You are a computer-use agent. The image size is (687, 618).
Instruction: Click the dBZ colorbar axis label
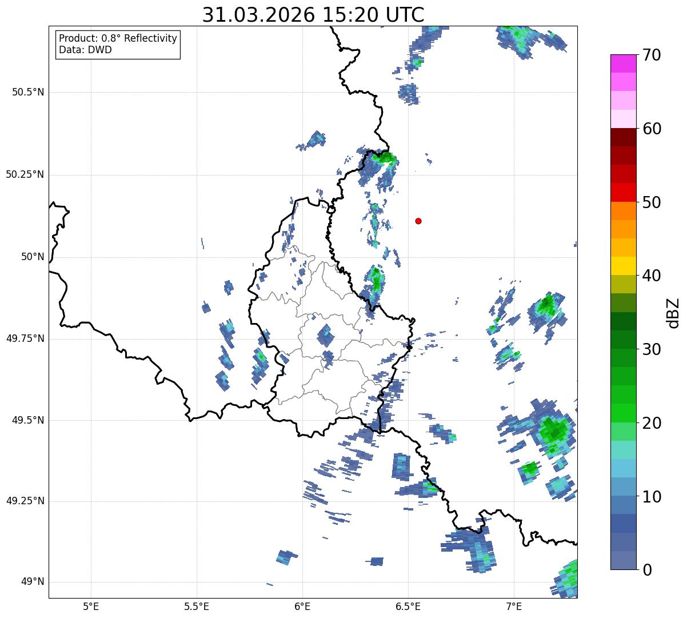click(x=673, y=312)
